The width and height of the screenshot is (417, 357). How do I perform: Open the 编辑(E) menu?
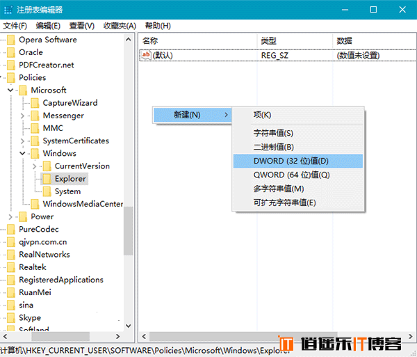tap(48, 26)
